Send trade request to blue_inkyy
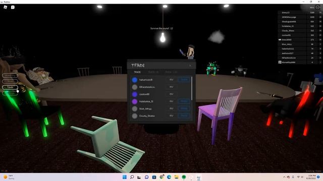This screenshot has height=181, width=323. 184,109
